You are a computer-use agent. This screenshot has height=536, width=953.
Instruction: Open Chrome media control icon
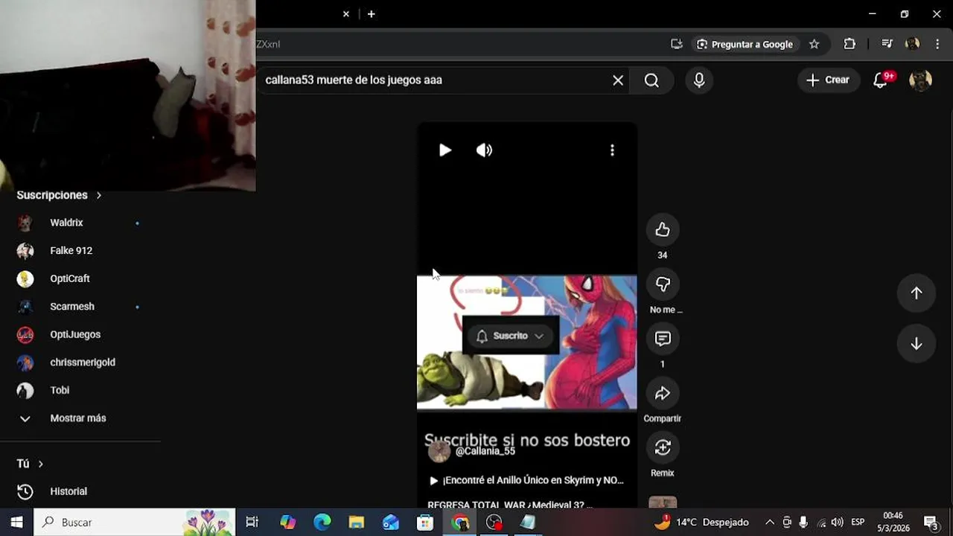(x=887, y=44)
